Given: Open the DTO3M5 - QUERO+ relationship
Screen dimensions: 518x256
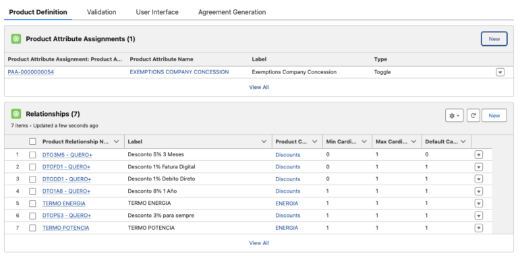Looking at the screenshot, I should pos(66,155).
